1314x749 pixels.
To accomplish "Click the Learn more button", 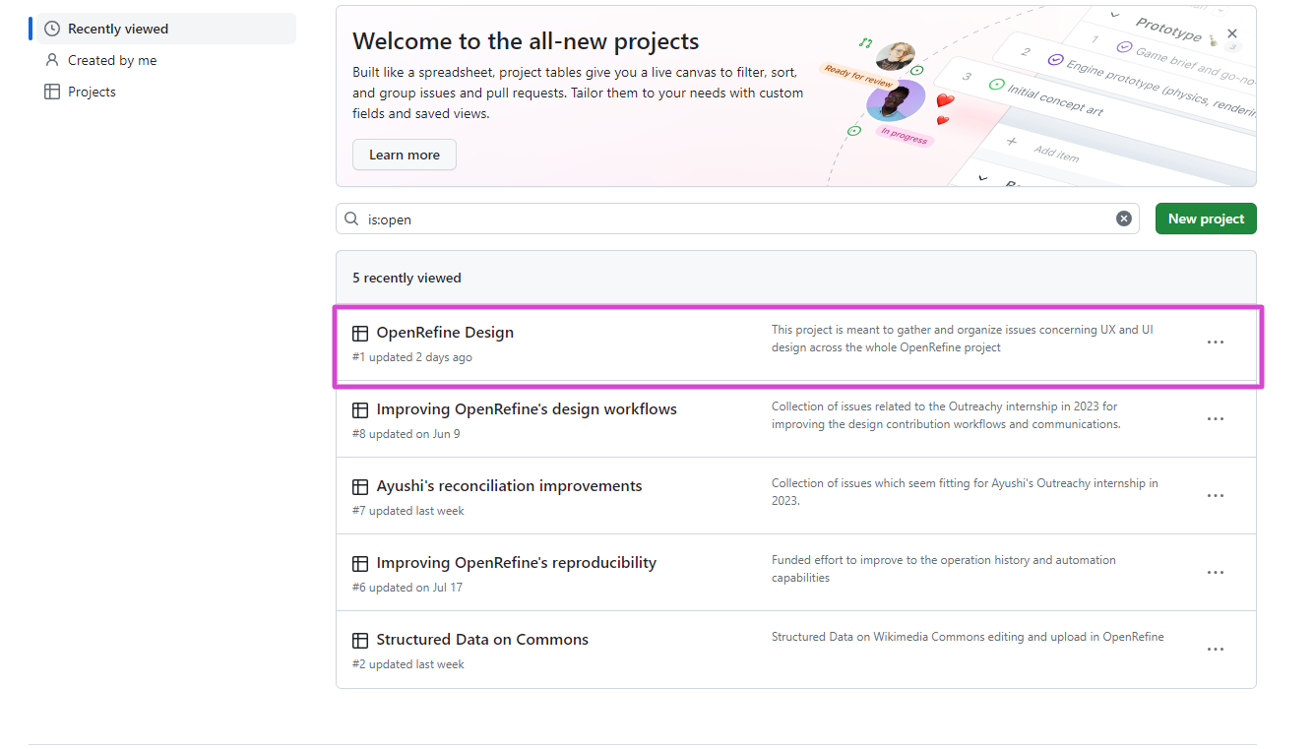I will tap(404, 155).
